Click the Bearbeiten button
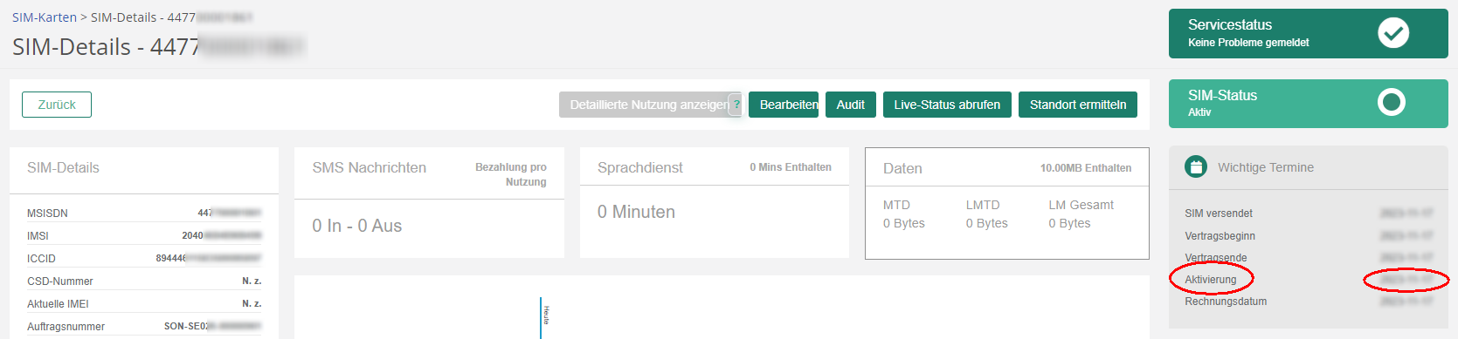Screen dimensions: 1458x339 click(x=784, y=105)
